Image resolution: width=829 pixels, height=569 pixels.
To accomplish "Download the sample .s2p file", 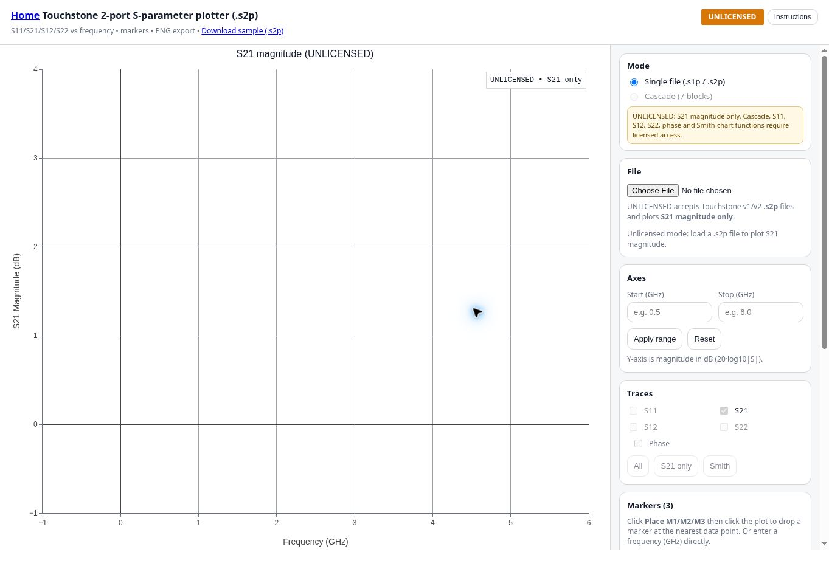I will [242, 30].
